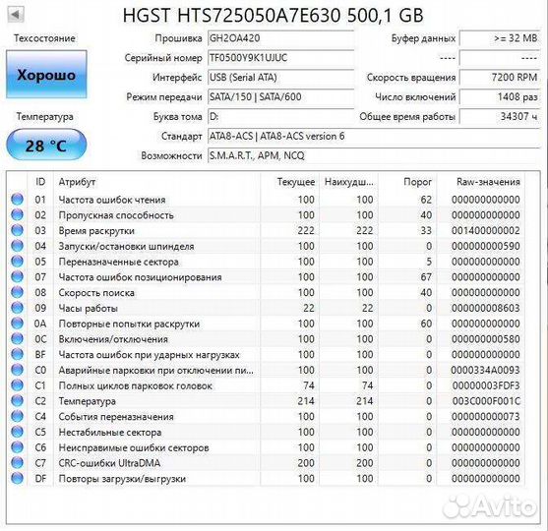Click the status icon for attribute 07
The image size is (548, 531).
[x=17, y=276]
